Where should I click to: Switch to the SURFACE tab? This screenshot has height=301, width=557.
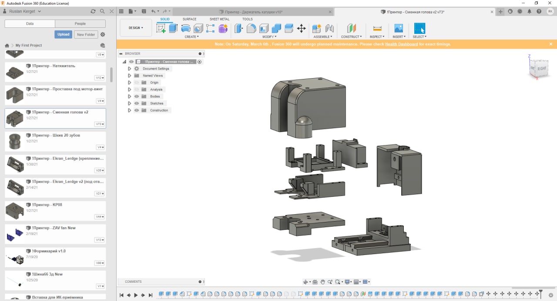coord(190,19)
